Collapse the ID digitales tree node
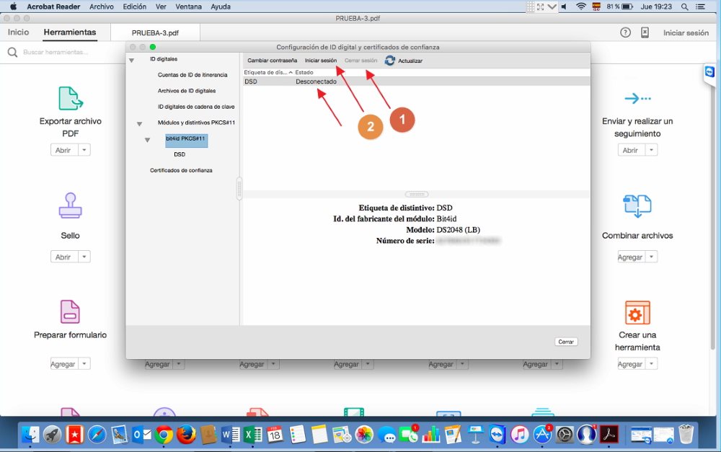The height and width of the screenshot is (452, 721). coord(131,61)
